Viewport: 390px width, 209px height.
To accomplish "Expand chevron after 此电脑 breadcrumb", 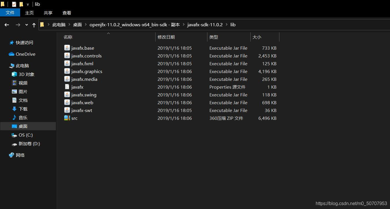I will click(69, 25).
